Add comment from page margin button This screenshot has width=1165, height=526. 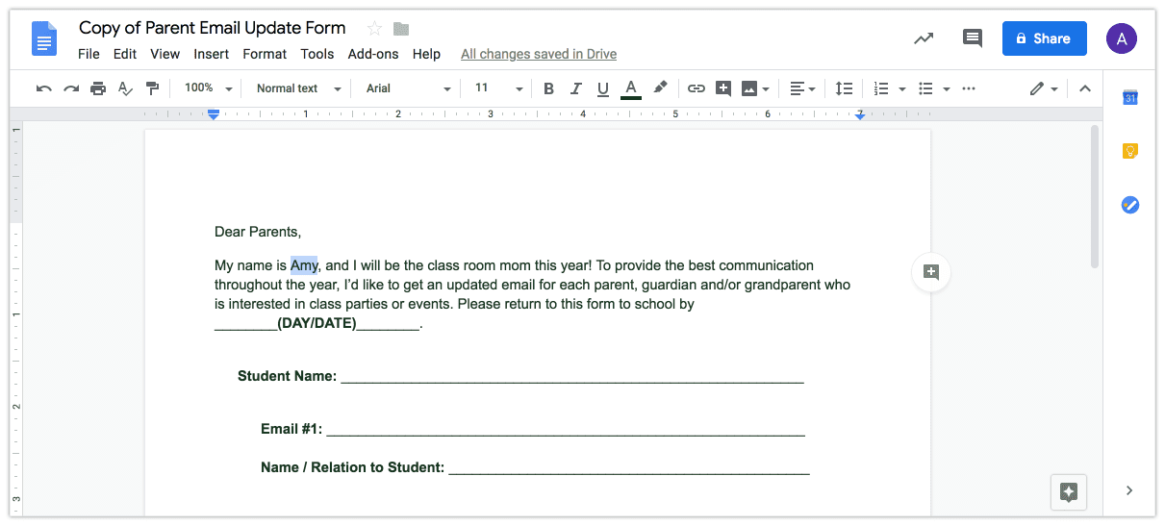pos(930,272)
